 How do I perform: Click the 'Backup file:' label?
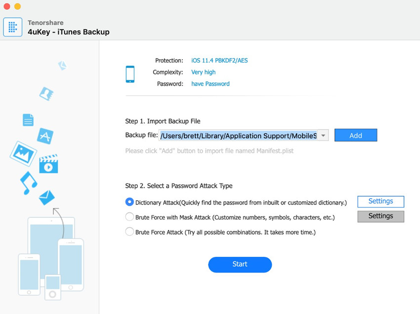point(141,135)
